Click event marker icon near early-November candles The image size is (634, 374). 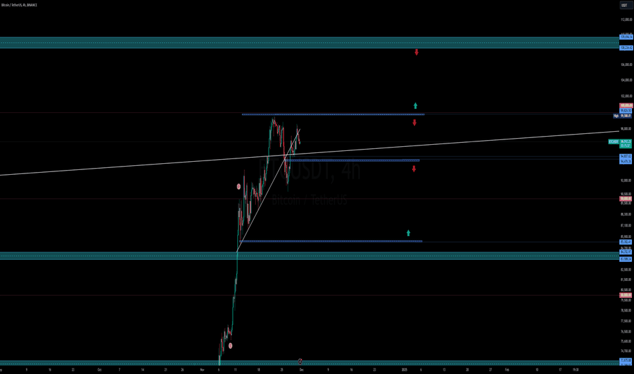point(231,345)
